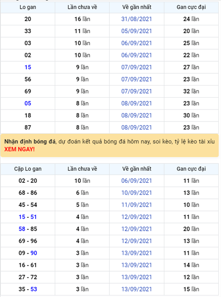The image size is (221, 297).
Task: Open date 13/09/2021 in pair 16 - 61 row
Action: click(137, 265)
